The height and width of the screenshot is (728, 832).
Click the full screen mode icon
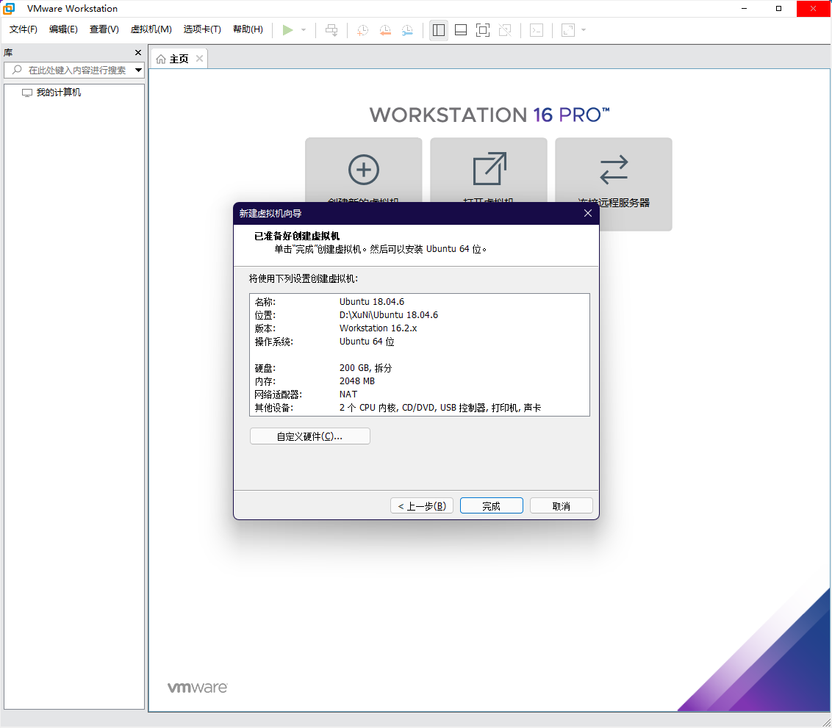coord(483,30)
